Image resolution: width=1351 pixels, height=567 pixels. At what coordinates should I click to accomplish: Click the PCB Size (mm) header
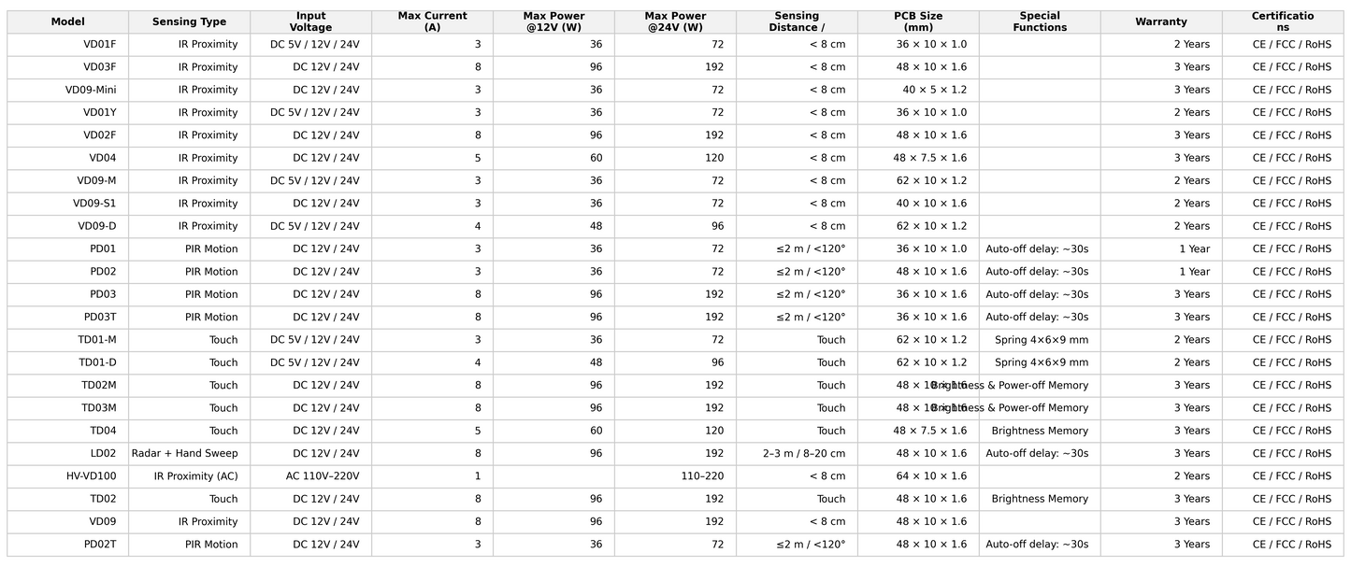point(918,21)
